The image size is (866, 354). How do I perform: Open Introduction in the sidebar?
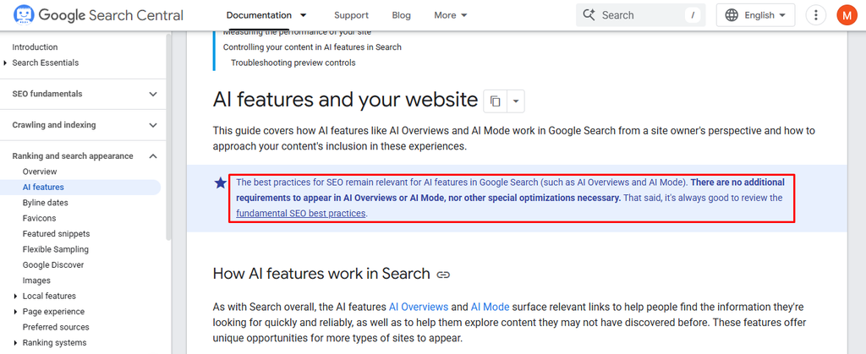tap(35, 47)
